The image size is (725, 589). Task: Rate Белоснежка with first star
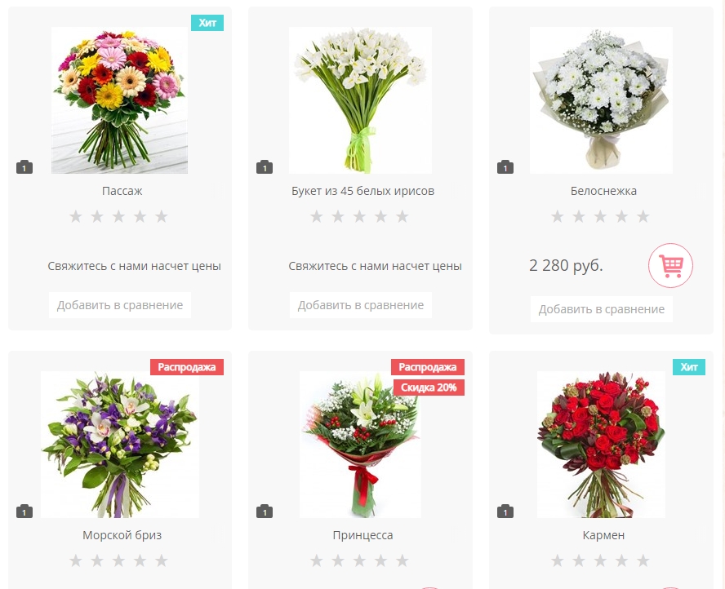[557, 216]
